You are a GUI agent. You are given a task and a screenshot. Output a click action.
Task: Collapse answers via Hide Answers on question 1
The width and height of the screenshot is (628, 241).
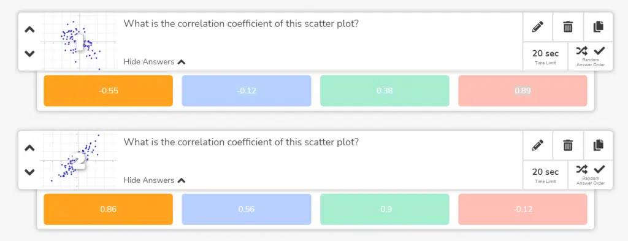[154, 62]
